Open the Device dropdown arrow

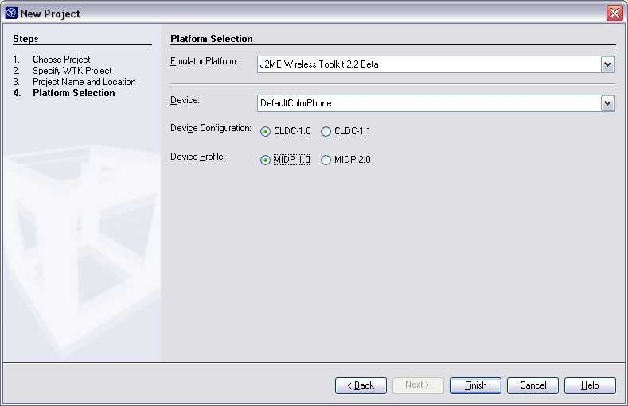(x=608, y=103)
